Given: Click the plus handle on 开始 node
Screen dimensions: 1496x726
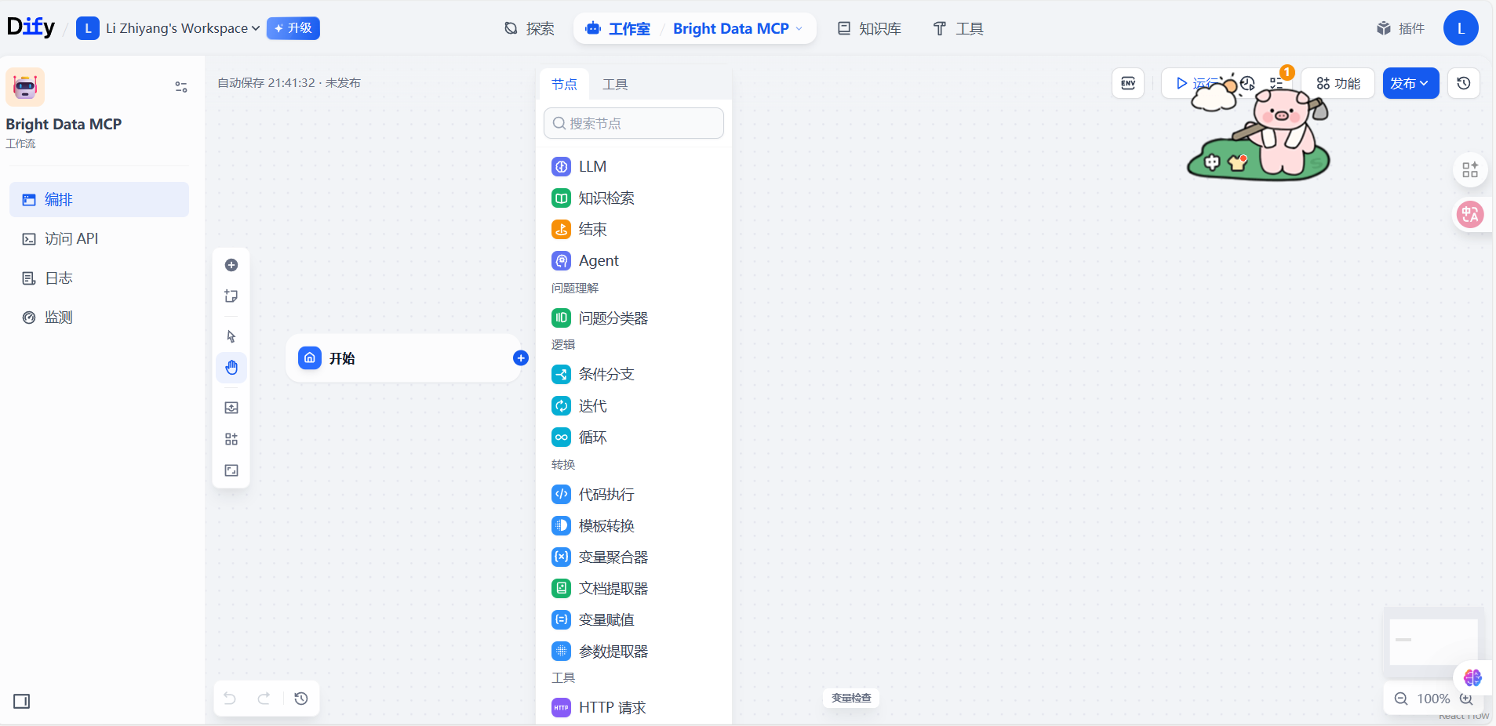Looking at the screenshot, I should pyautogui.click(x=521, y=358).
